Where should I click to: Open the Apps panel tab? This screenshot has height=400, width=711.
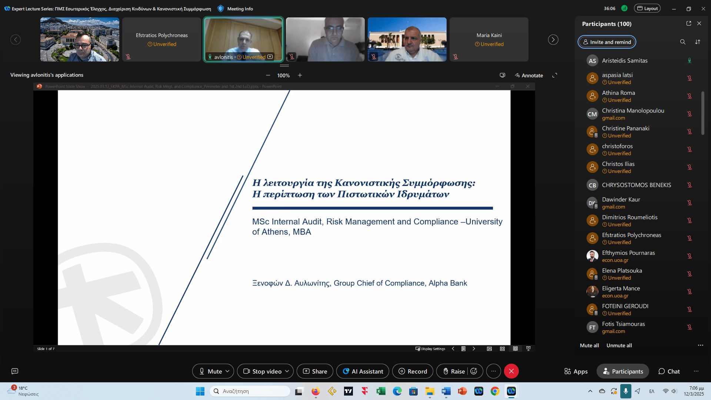(x=576, y=371)
